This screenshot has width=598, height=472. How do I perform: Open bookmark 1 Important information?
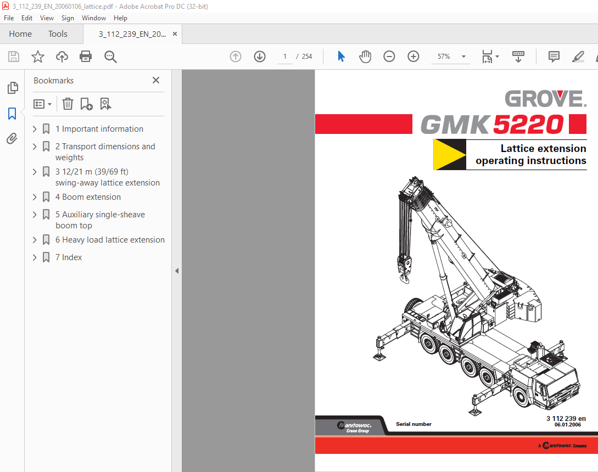point(99,129)
